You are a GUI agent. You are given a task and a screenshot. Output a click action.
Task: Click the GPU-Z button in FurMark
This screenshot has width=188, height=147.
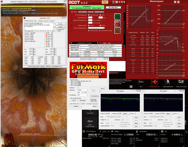[74, 101]
